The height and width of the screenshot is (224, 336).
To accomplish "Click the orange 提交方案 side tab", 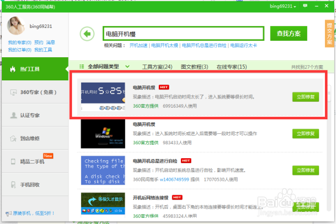I will pyautogui.click(x=329, y=33).
